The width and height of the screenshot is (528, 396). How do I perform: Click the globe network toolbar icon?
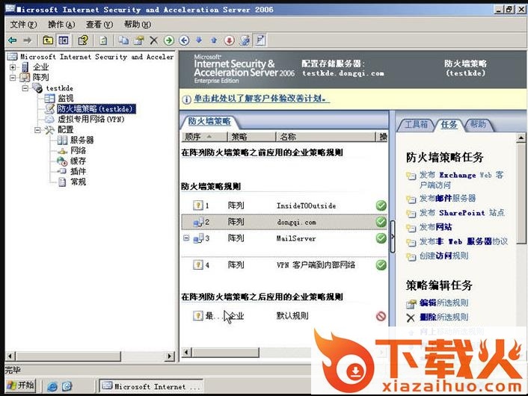245,40
